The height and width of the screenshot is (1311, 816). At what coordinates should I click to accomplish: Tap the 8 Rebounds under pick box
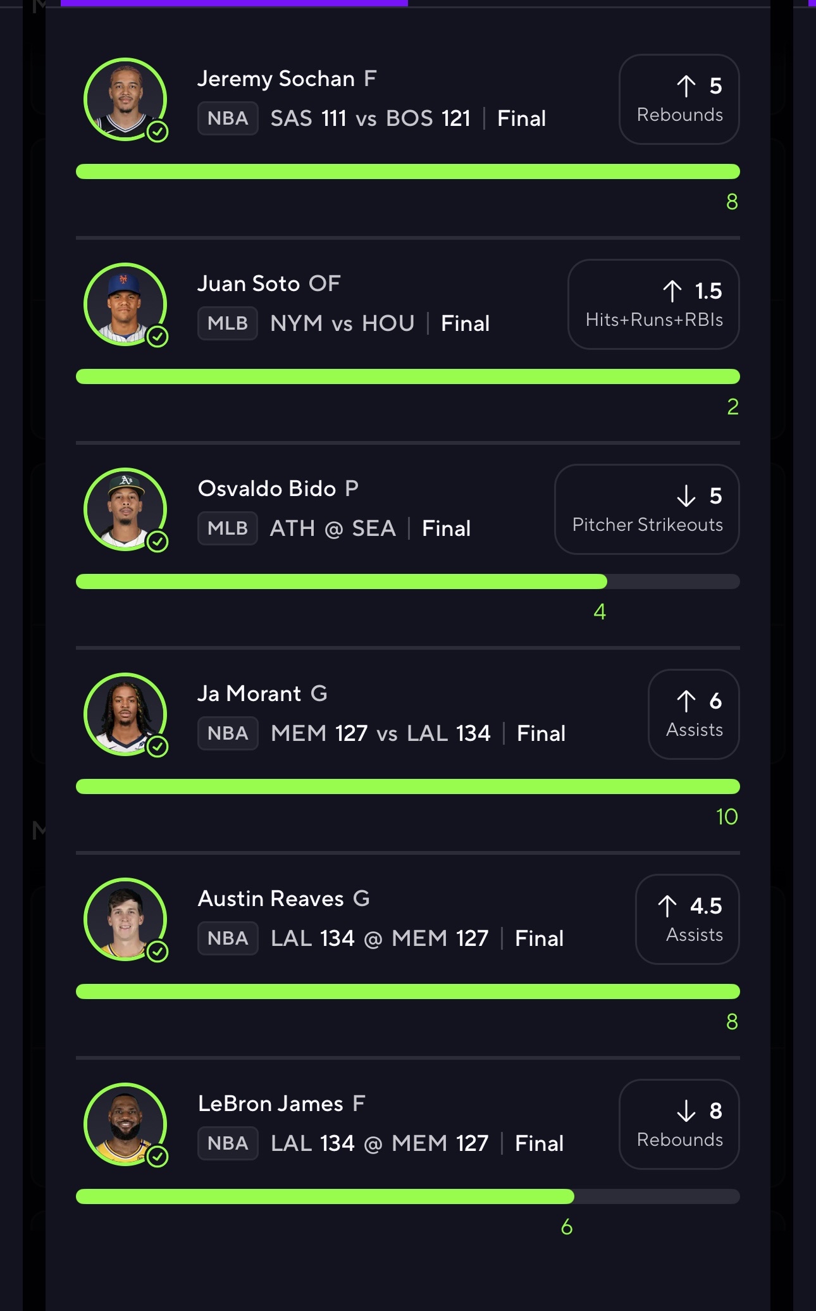(x=679, y=1124)
